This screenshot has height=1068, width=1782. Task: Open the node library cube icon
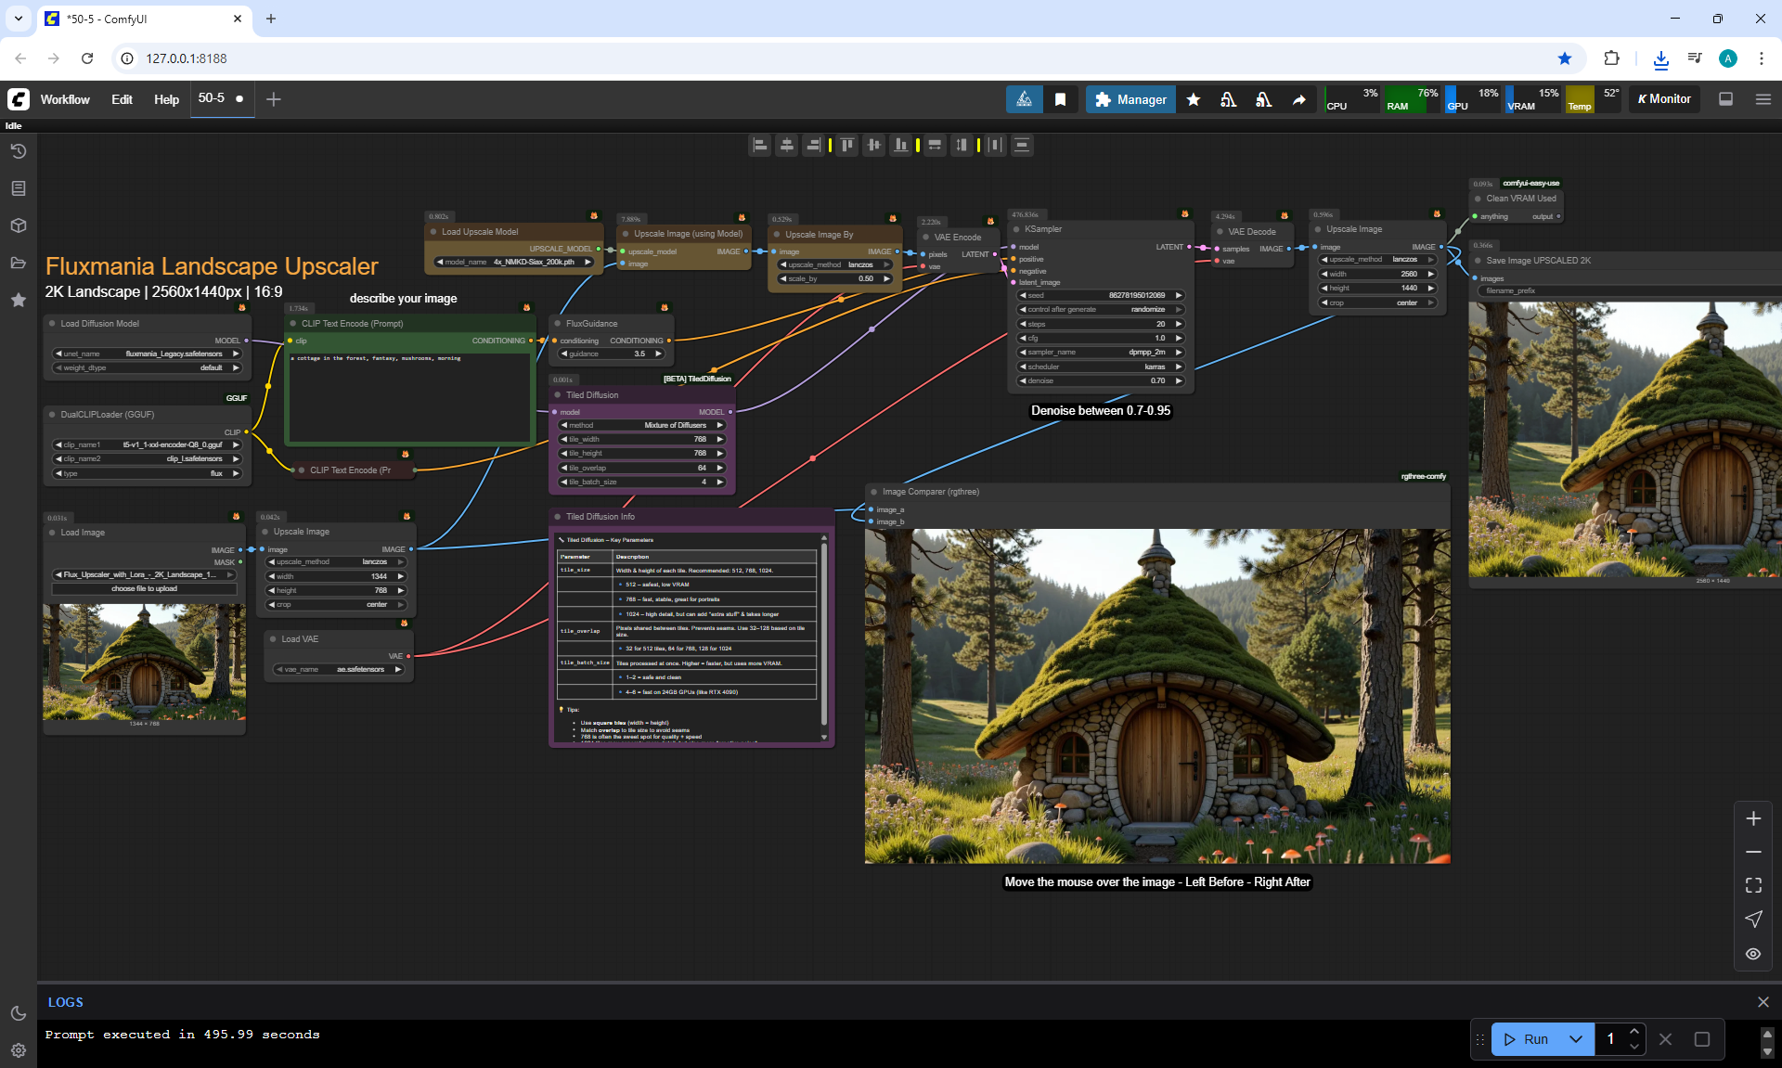[x=18, y=225]
